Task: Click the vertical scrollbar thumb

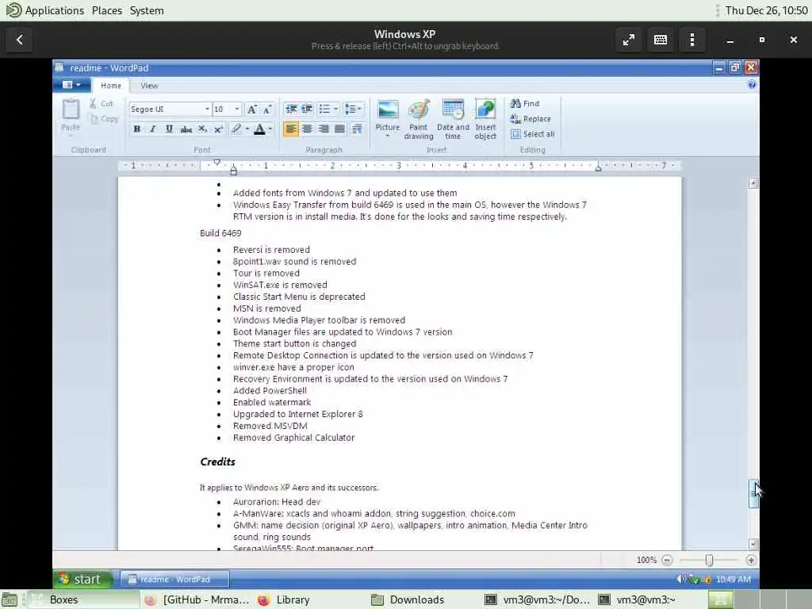Action: pyautogui.click(x=753, y=494)
